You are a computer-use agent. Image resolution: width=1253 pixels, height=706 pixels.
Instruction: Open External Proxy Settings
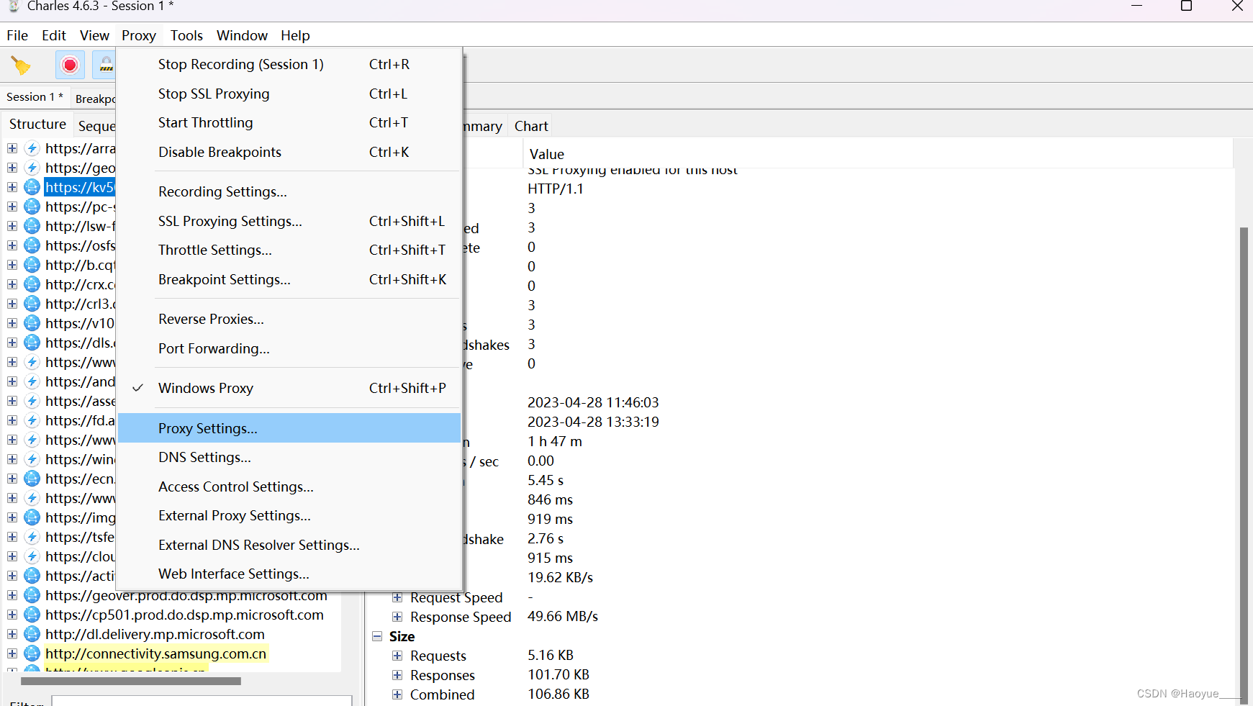click(289, 515)
